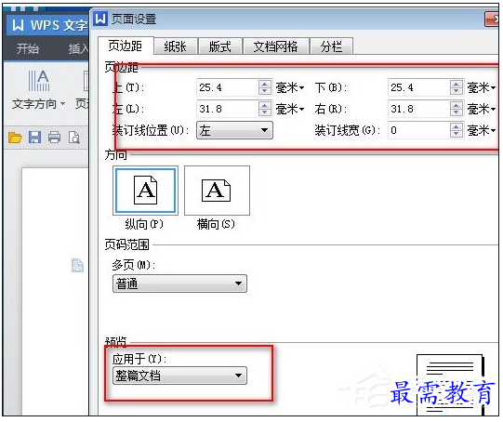Viewport: 503px width, 422px height.
Task: Click the left margin 左(L) input field
Action: (x=227, y=109)
